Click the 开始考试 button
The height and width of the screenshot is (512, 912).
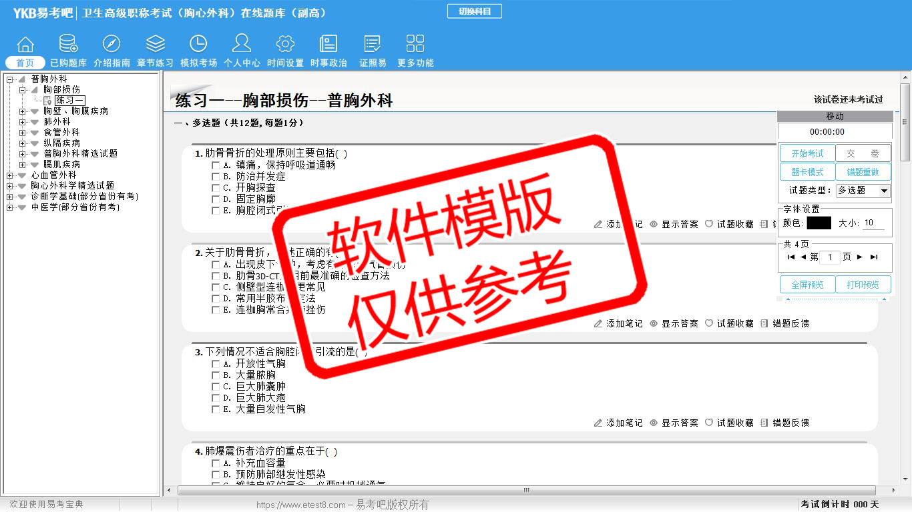click(807, 153)
